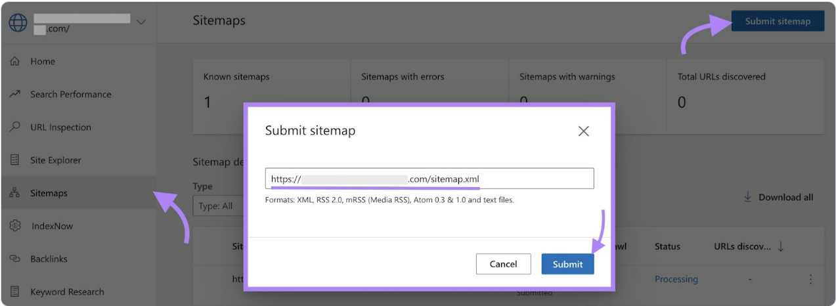Click the Home house icon
The height and width of the screenshot is (306, 836).
coord(14,61)
